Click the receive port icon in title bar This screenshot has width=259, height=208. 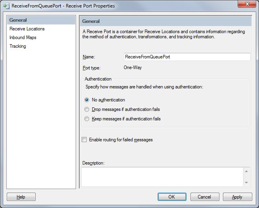click(x=6, y=6)
